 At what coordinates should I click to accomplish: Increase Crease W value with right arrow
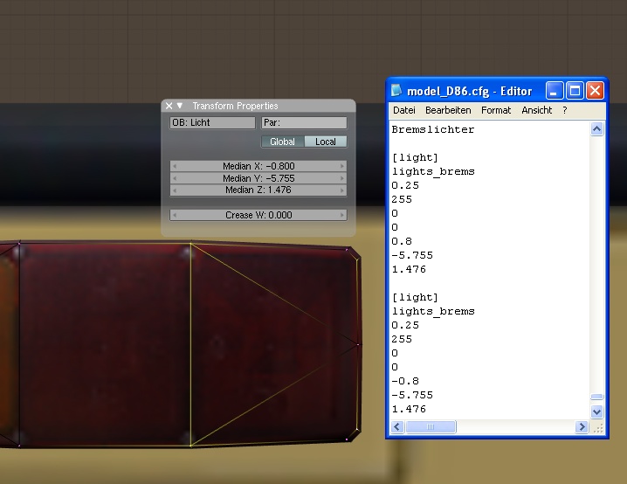point(342,215)
